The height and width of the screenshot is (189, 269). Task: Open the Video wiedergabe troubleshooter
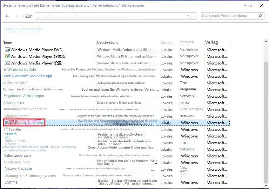click(x=18, y=155)
